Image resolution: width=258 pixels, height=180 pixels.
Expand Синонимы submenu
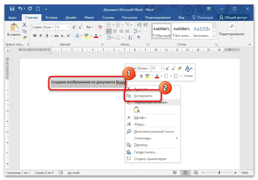point(153,138)
